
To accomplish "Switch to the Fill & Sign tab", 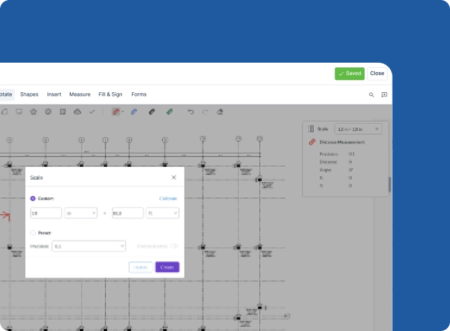I will 110,95.
